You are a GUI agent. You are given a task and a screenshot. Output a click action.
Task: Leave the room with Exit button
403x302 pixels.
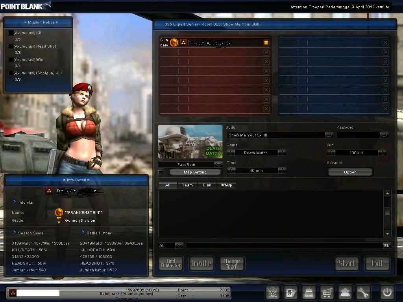[377, 263]
